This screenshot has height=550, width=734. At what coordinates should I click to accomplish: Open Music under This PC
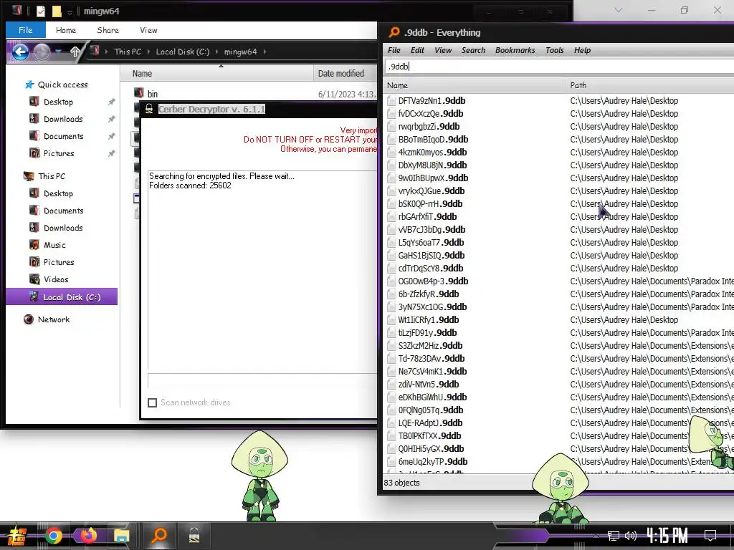54,245
